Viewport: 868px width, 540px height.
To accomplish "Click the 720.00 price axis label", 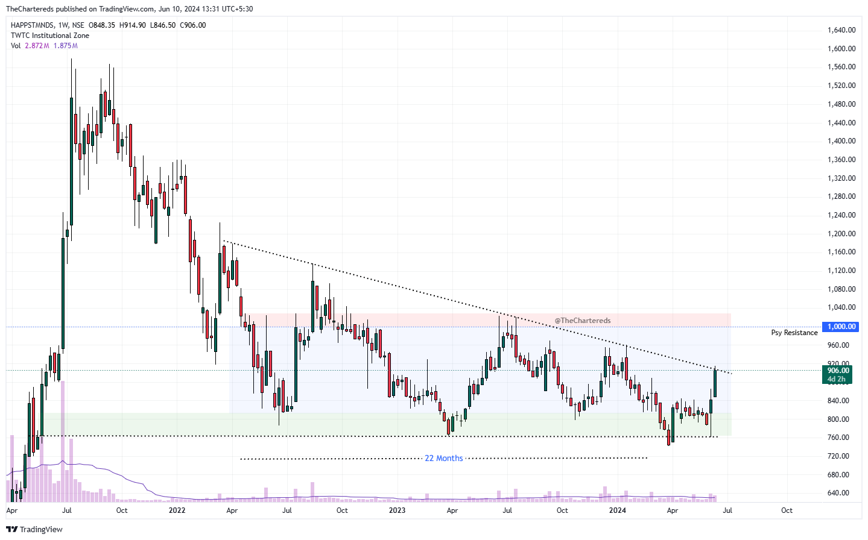I will 838,456.
